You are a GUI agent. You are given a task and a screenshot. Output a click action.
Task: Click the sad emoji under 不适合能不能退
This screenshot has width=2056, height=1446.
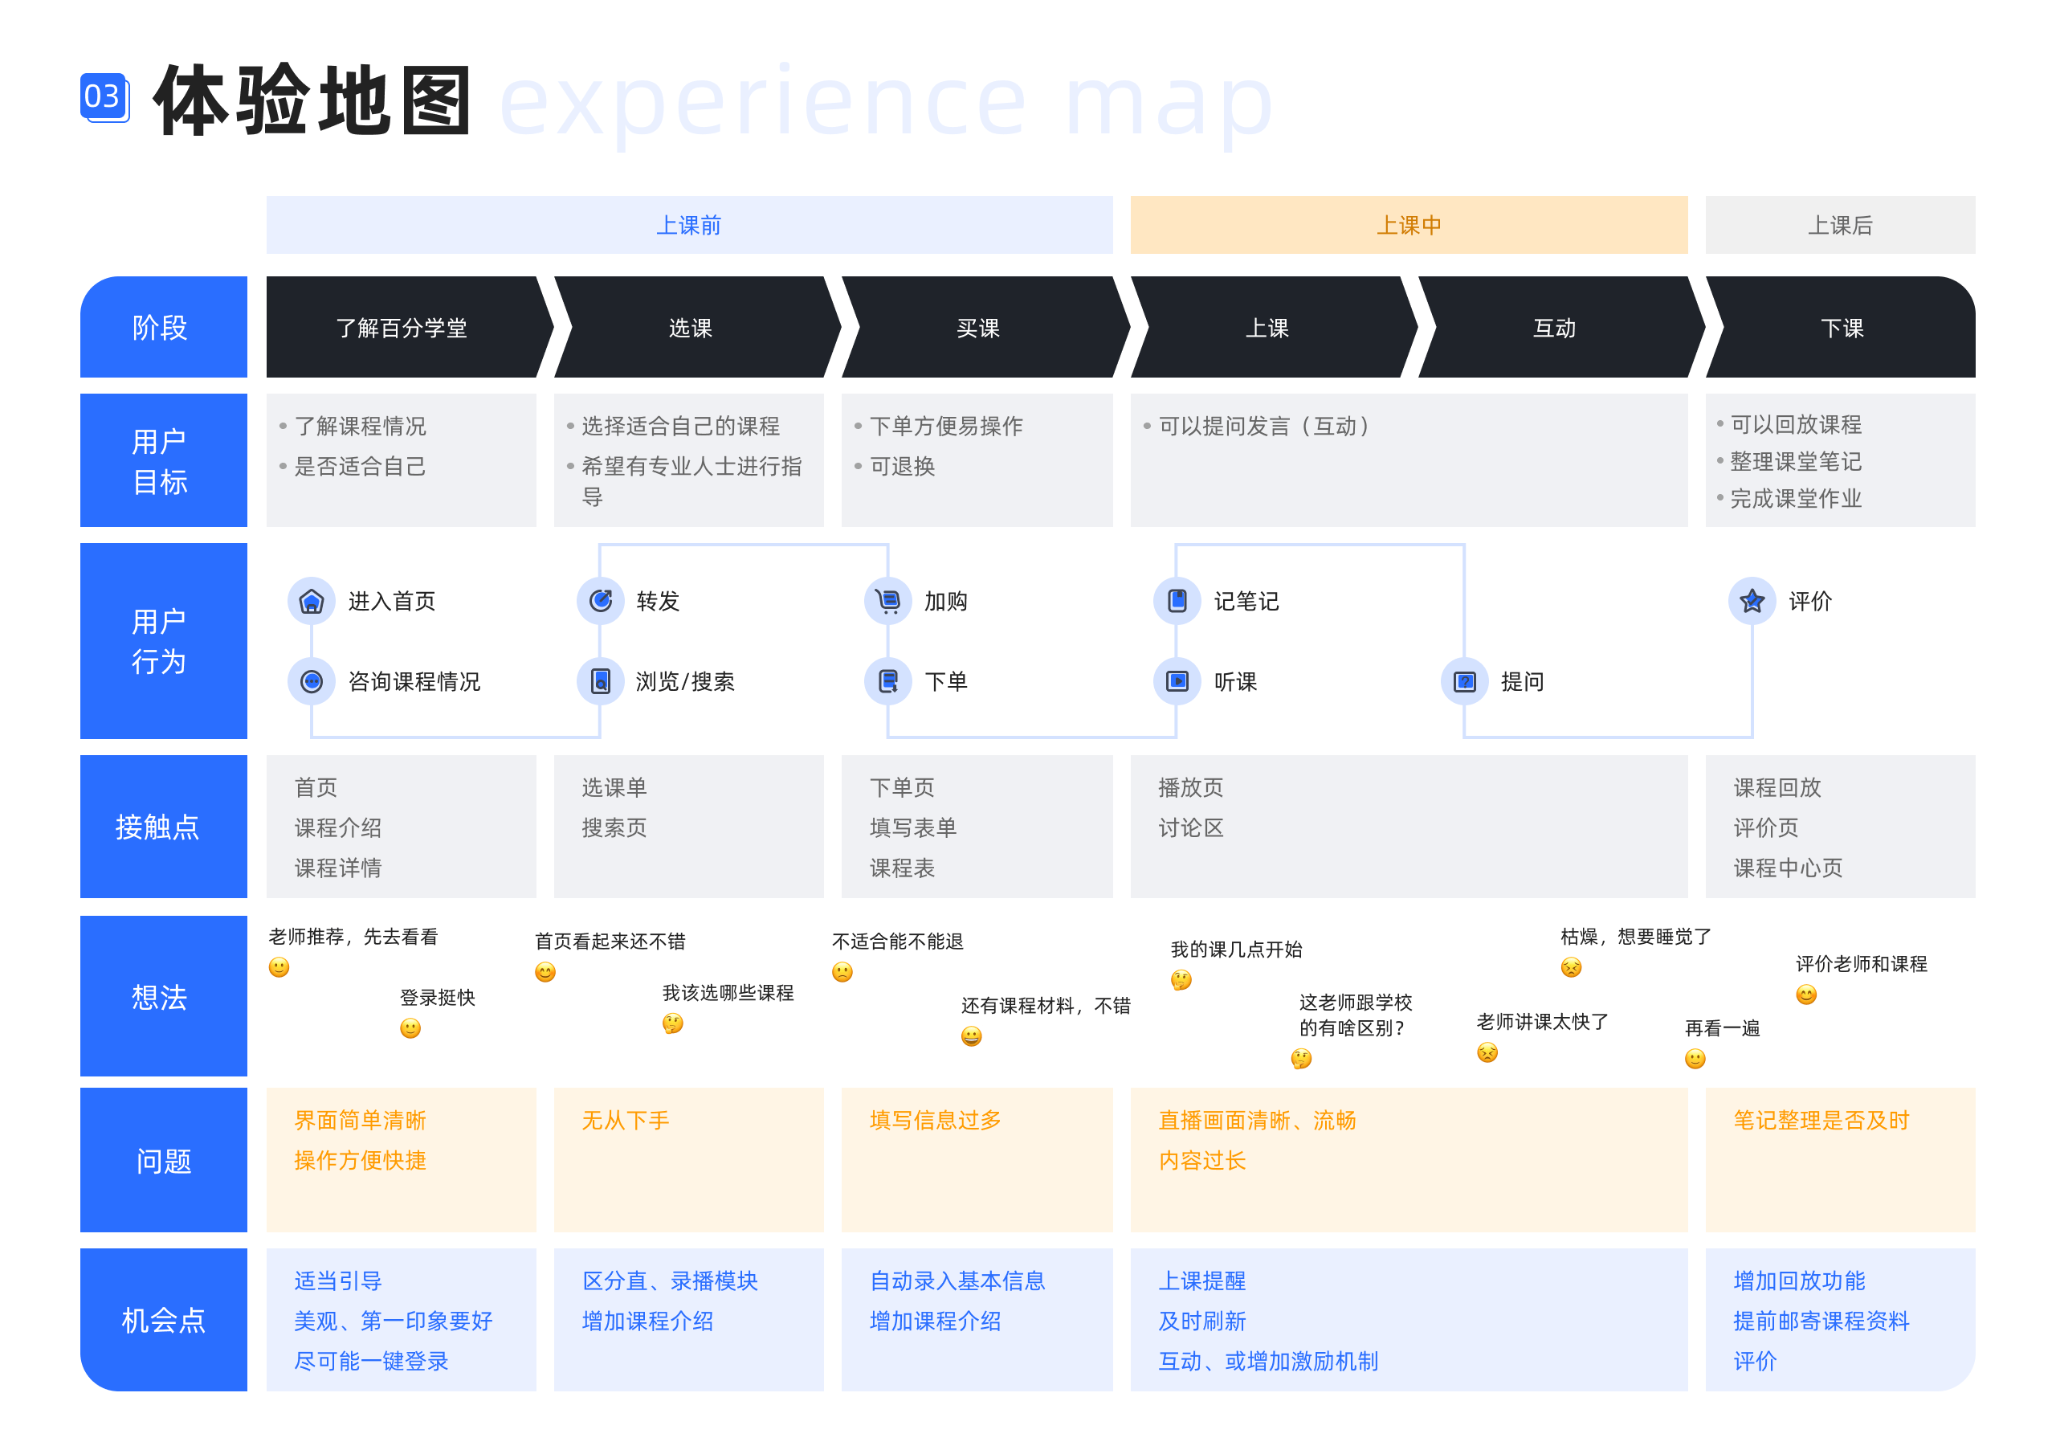[x=842, y=972]
